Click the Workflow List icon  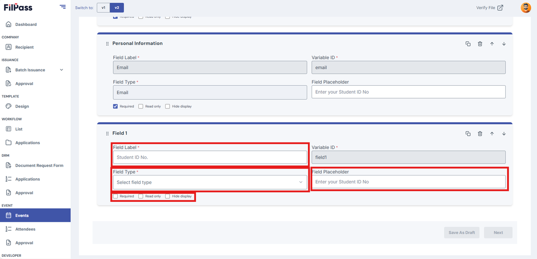tap(9, 129)
